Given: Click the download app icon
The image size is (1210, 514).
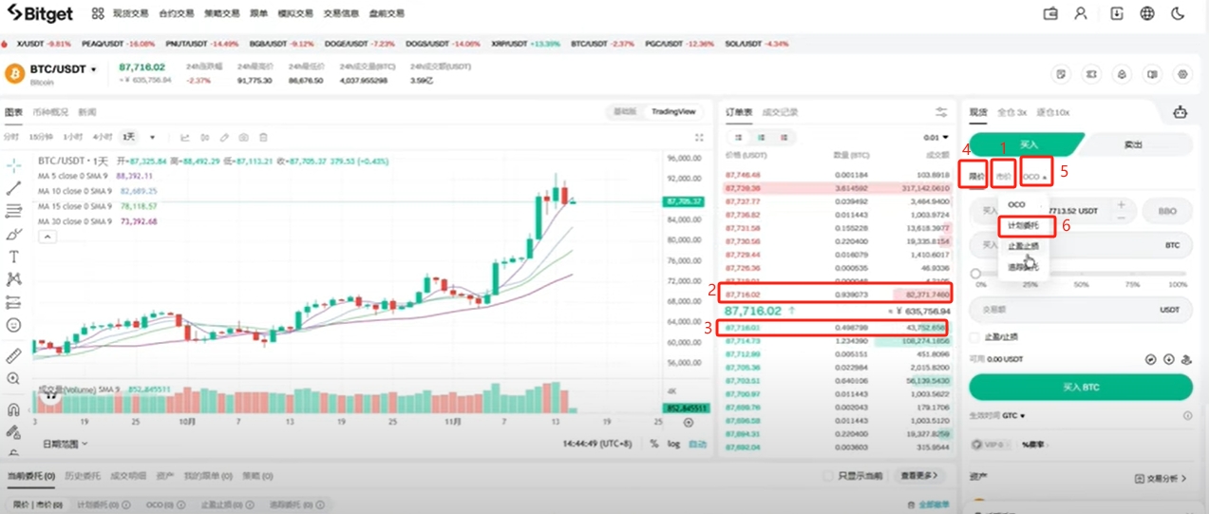Looking at the screenshot, I should 1116,13.
